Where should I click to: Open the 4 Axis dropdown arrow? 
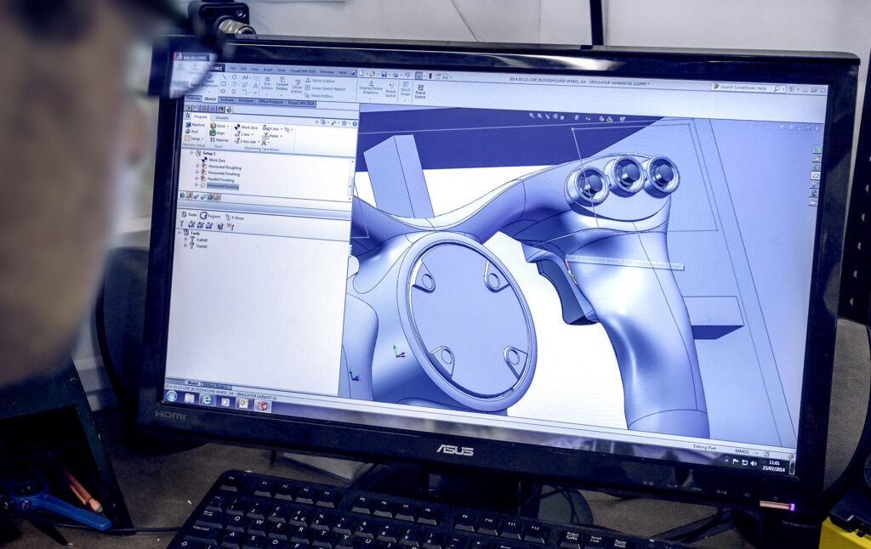pos(281,129)
